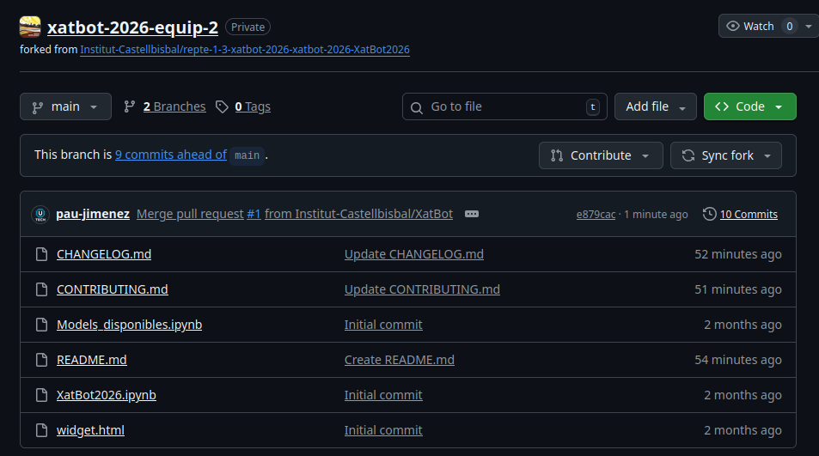Viewport: 819px width, 456px height.
Task: Click the pau-jimenez author avatar
Action: [40, 214]
